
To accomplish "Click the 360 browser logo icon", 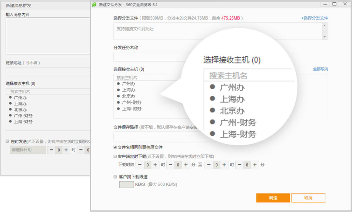I will (x=94, y=4).
